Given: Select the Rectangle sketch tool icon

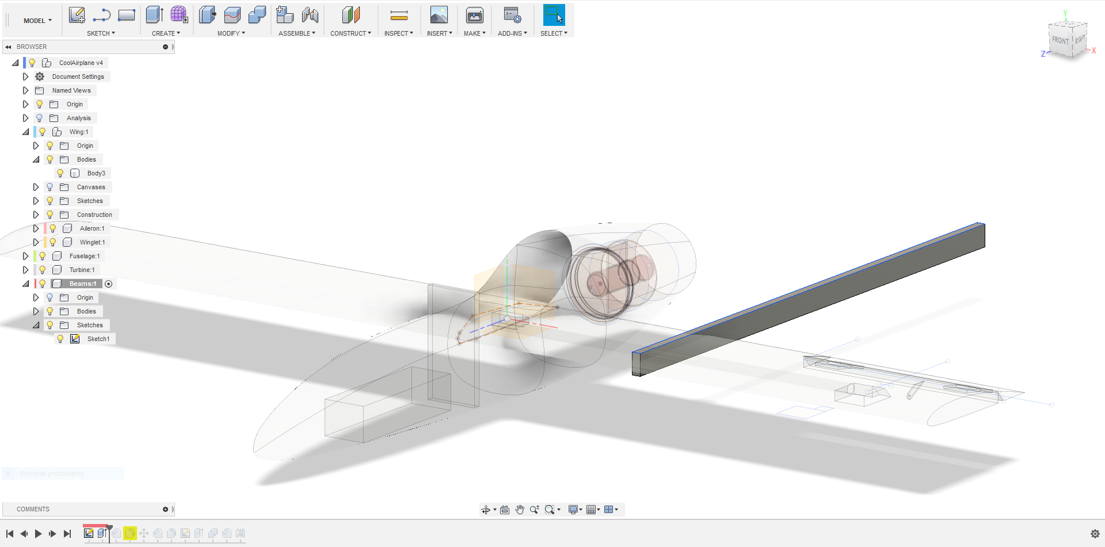Looking at the screenshot, I should pos(126,15).
